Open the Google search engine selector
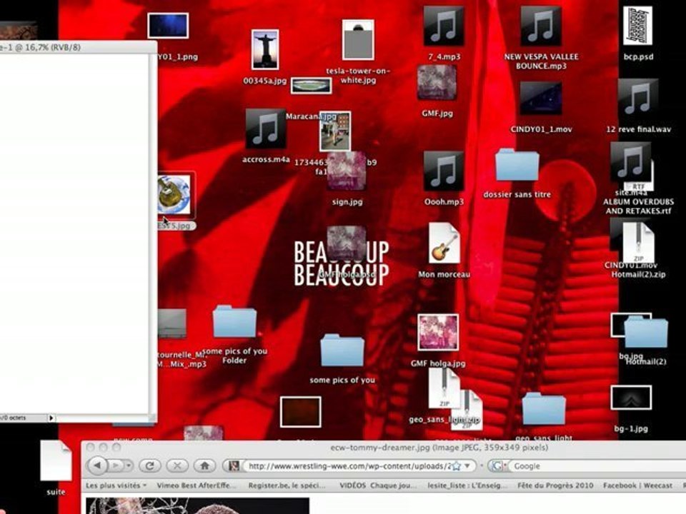This screenshot has height=514, width=686. pos(499,466)
